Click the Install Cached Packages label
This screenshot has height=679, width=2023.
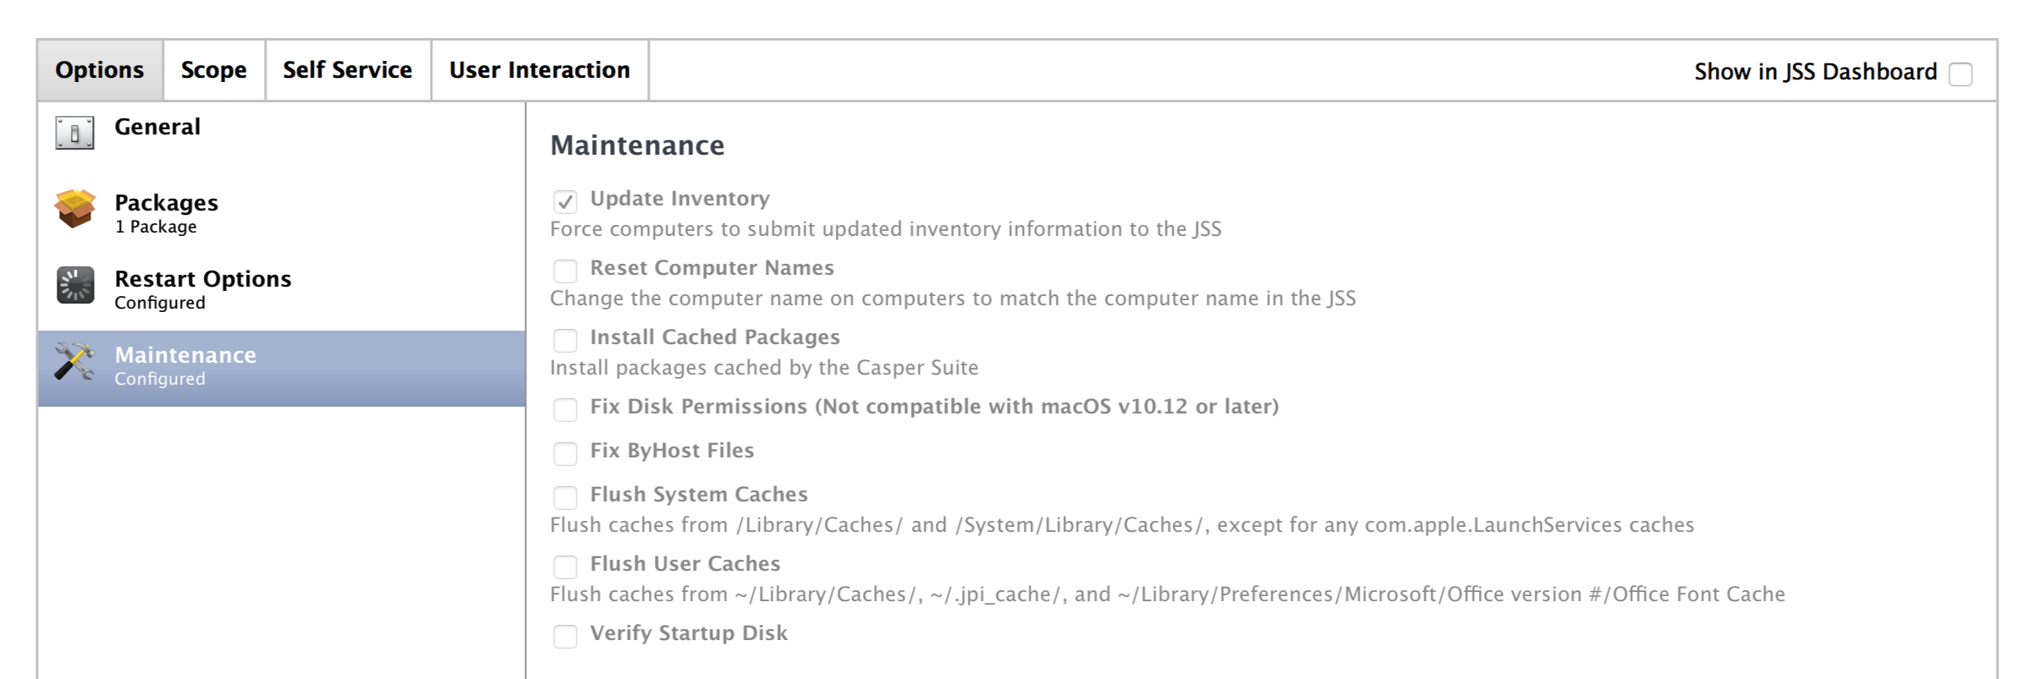[715, 337]
